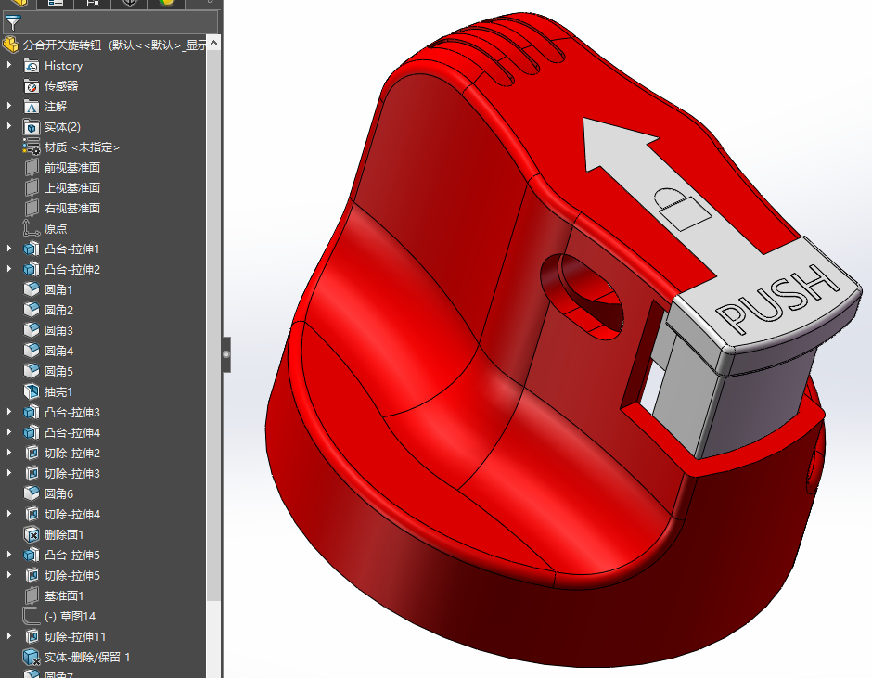Click the 切除-拉伸2 cut icon

(32, 453)
